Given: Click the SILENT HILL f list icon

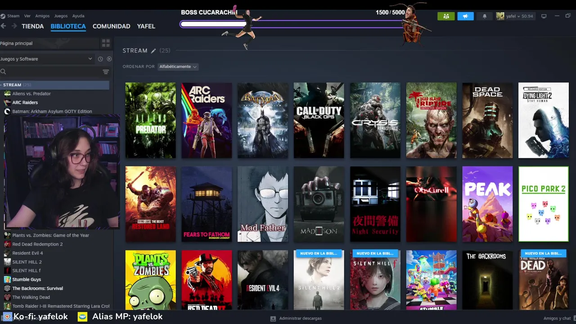Looking at the screenshot, I should (x=7, y=270).
